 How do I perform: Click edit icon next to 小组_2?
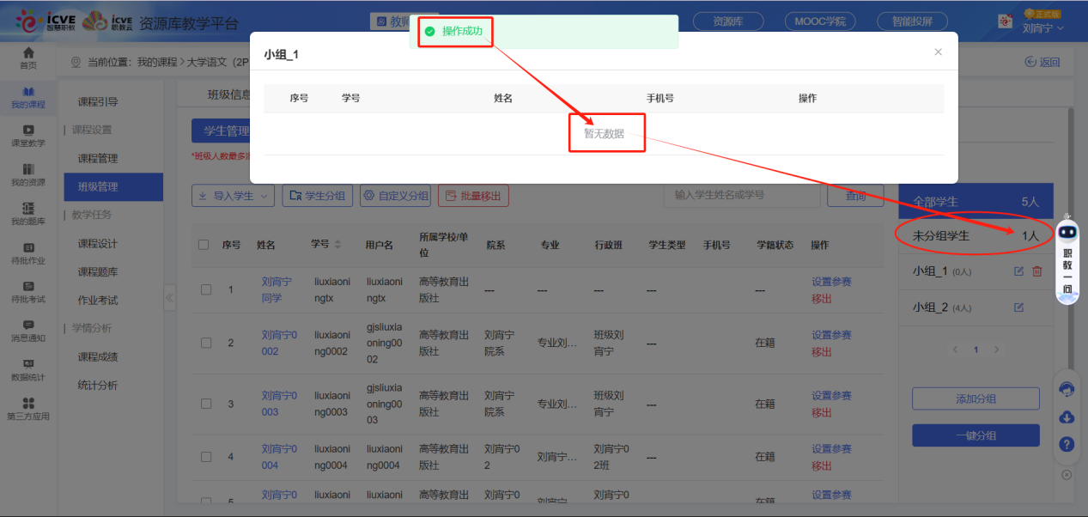[x=1018, y=307]
